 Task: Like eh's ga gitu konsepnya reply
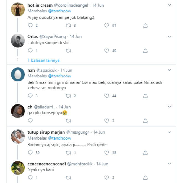click(x=107, y=121)
